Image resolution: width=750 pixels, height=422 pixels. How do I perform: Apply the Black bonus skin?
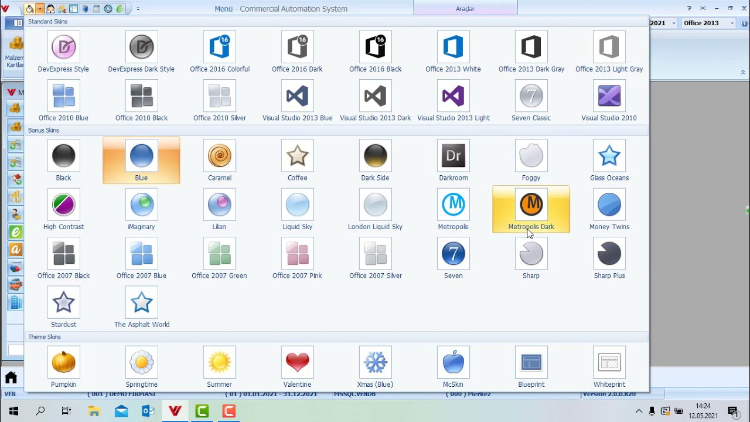tap(63, 161)
